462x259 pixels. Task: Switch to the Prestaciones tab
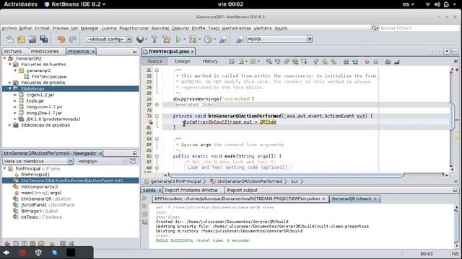(45, 51)
